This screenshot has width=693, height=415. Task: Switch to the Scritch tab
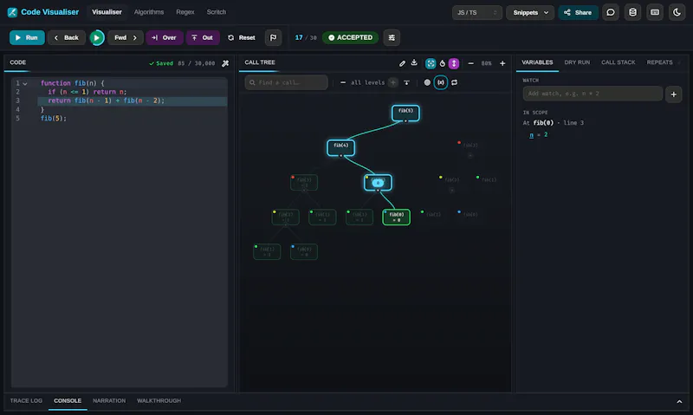pos(216,12)
